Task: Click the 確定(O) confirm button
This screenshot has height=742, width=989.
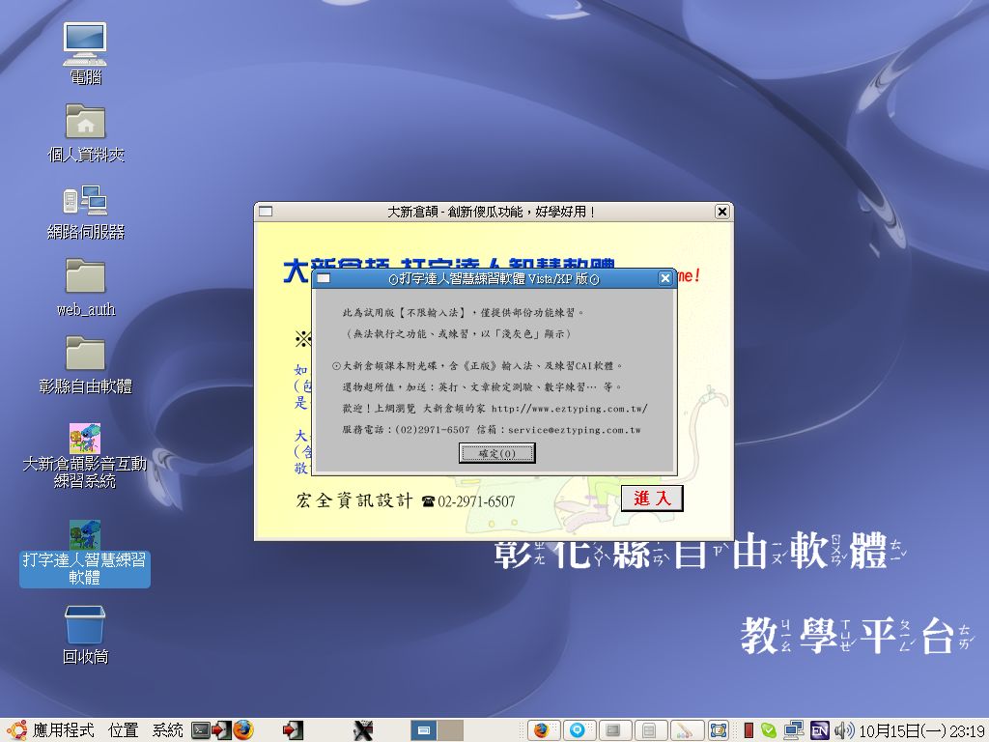Action: point(497,453)
